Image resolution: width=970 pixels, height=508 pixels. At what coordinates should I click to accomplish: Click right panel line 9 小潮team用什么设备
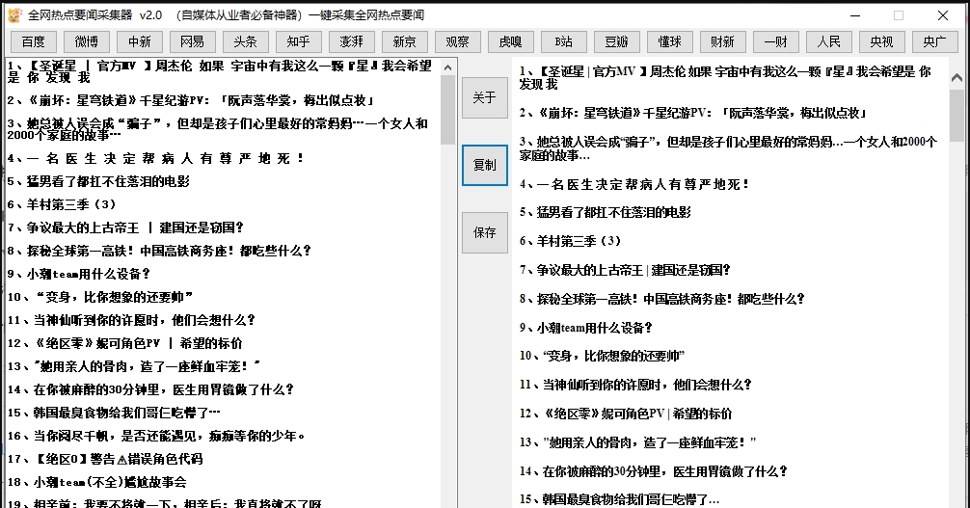pos(586,328)
